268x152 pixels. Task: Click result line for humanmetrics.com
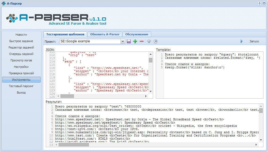[157, 132]
